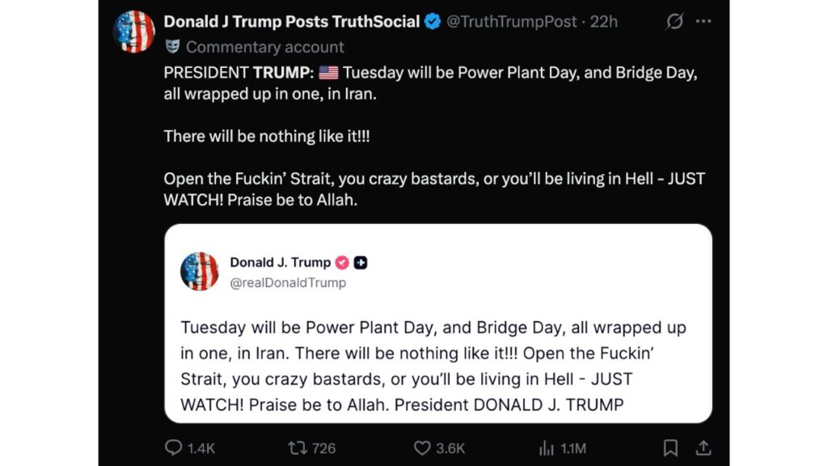Open the post's 22h timestamp

pos(604,22)
